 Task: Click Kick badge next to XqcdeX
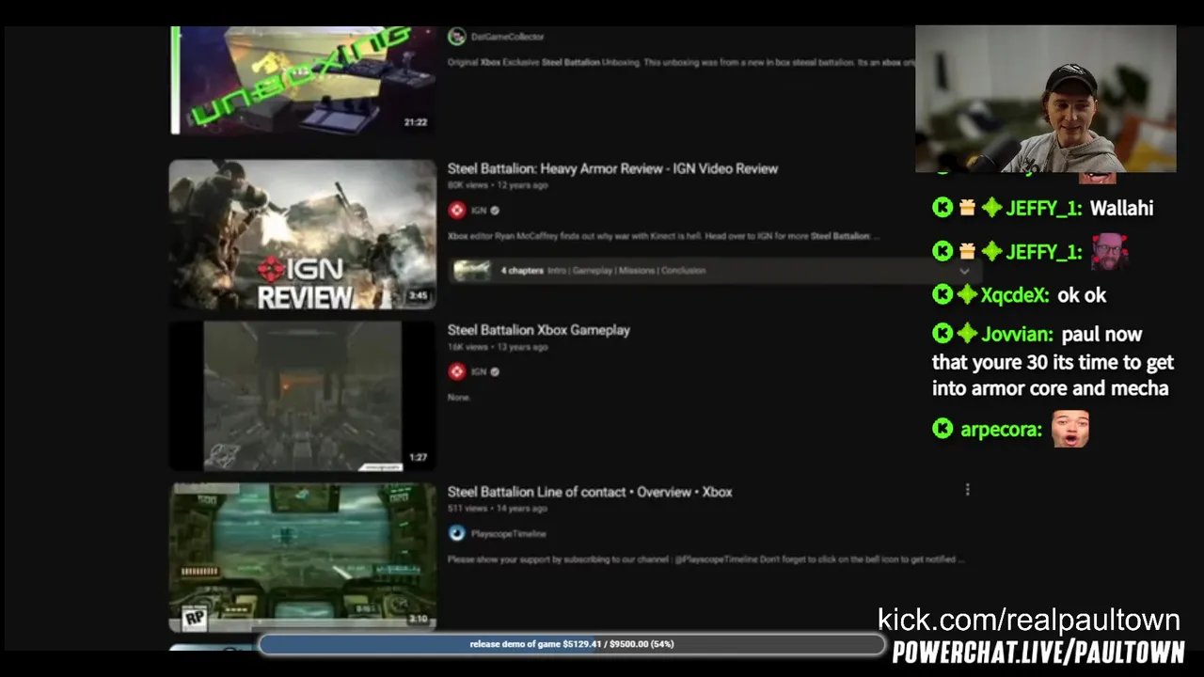pyautogui.click(x=943, y=295)
